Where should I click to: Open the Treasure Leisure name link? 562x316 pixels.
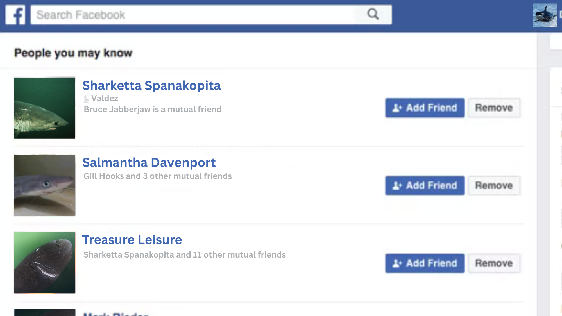click(x=132, y=240)
